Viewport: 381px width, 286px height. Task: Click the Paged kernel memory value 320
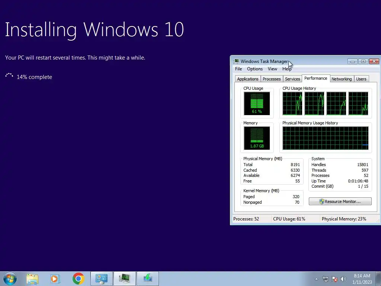296,197
